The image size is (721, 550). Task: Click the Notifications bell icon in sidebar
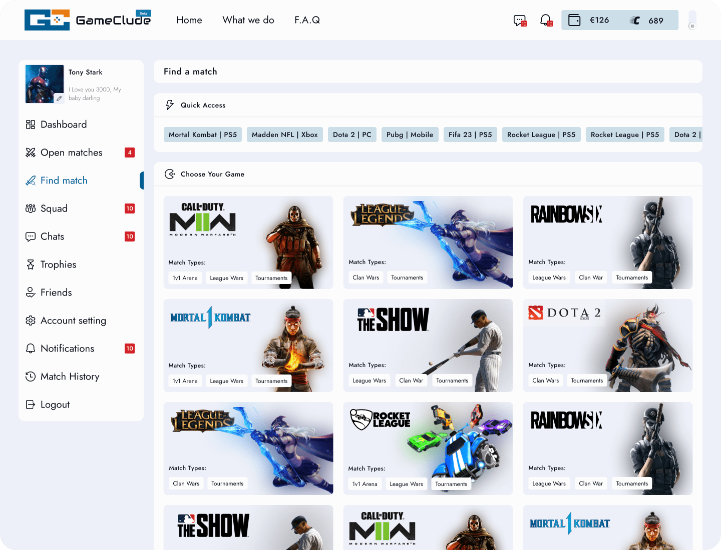[x=31, y=348]
